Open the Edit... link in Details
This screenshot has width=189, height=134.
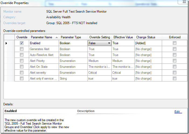pyautogui.click(x=178, y=112)
